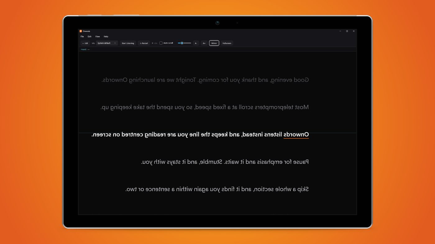Click the underlined word 'Onwords' in the highlighted line
435x244 pixels.
pos(296,135)
